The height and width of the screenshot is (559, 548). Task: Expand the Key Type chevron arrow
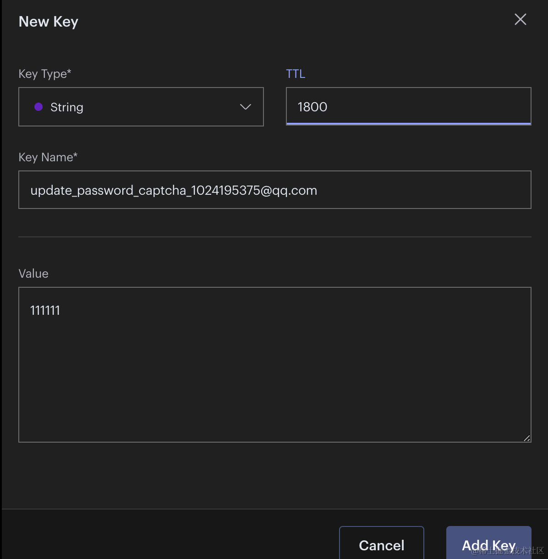(x=246, y=107)
